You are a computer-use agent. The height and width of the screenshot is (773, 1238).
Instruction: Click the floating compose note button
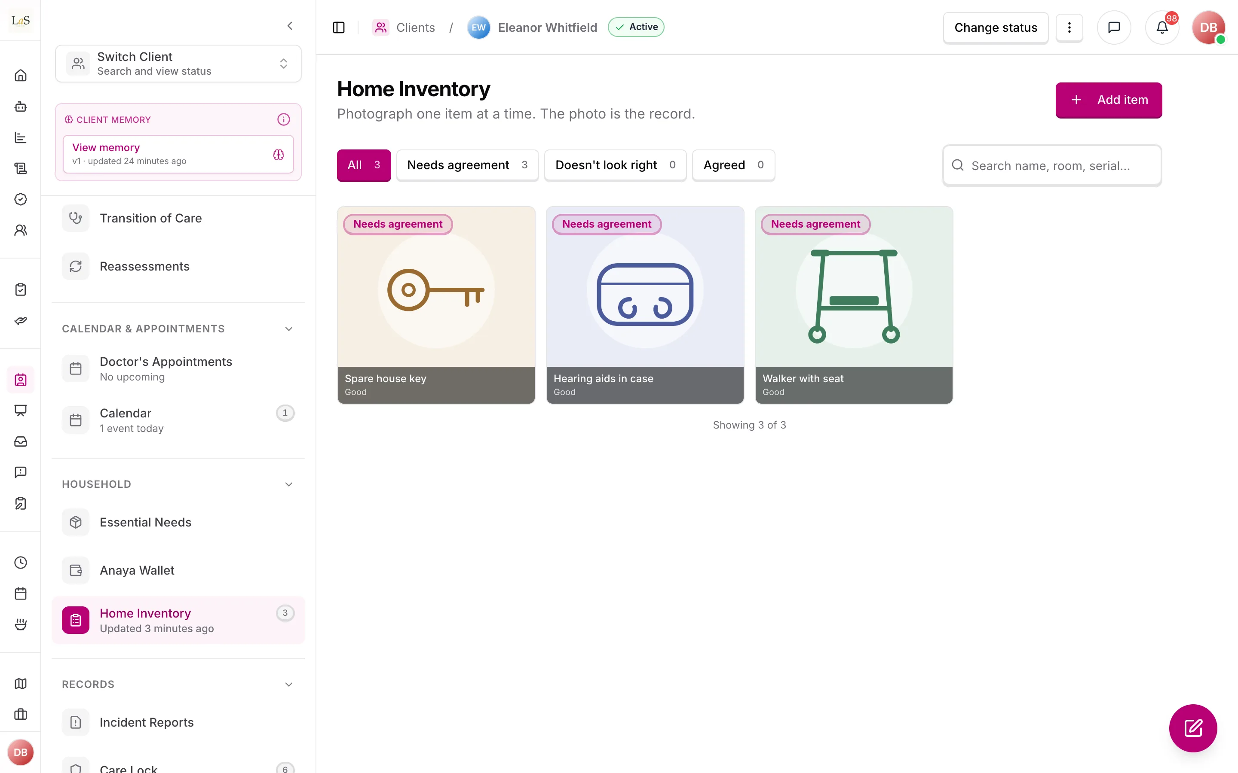pos(1193,728)
